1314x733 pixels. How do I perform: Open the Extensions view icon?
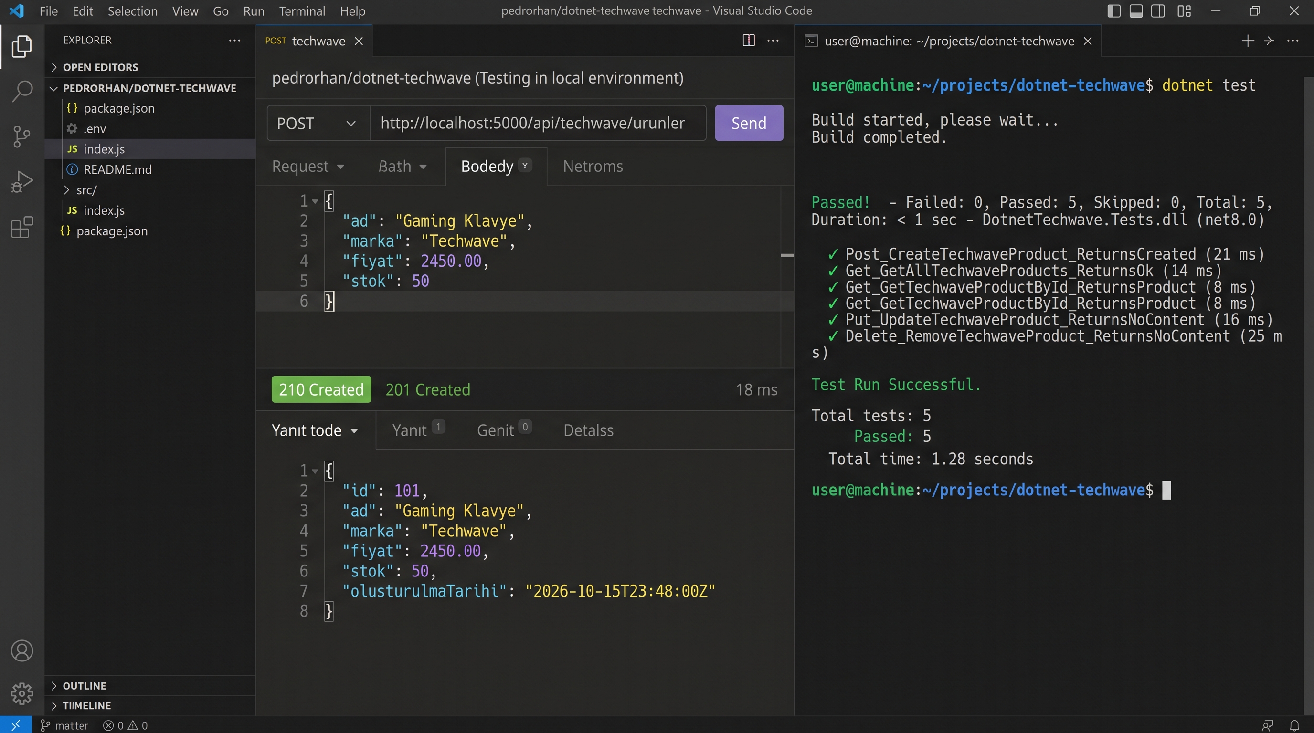point(22,227)
